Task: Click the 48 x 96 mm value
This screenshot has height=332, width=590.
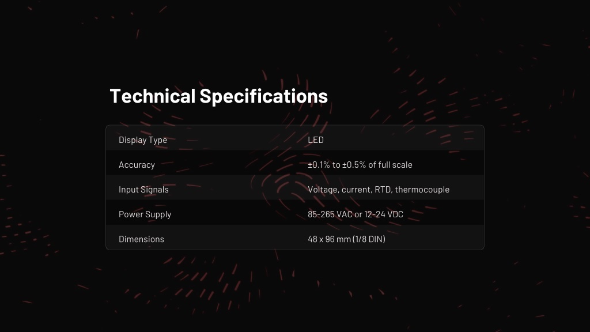Action: (x=329, y=239)
